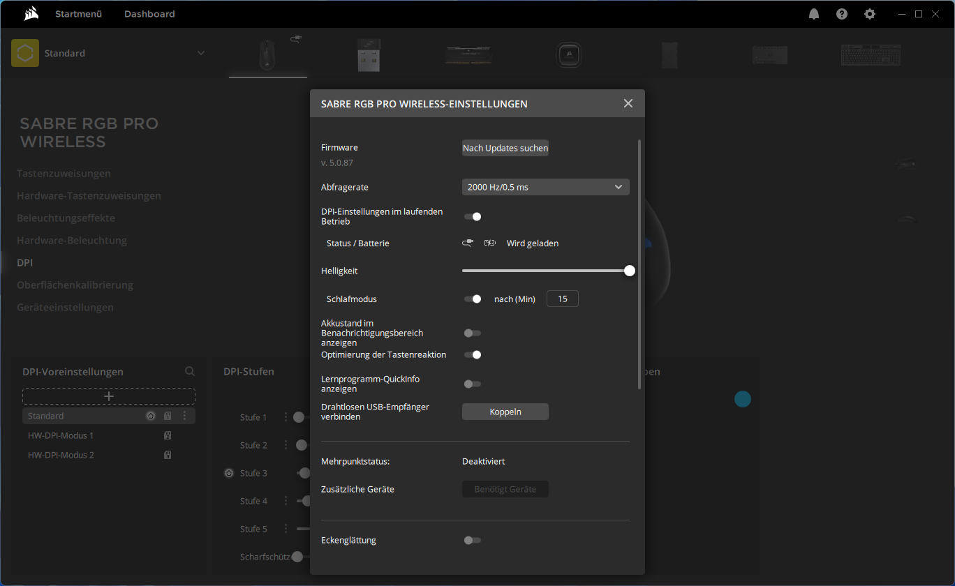This screenshot has width=955, height=586.
Task: Click memory card icon beside HW-DPI-Modus 1
Action: 168,435
